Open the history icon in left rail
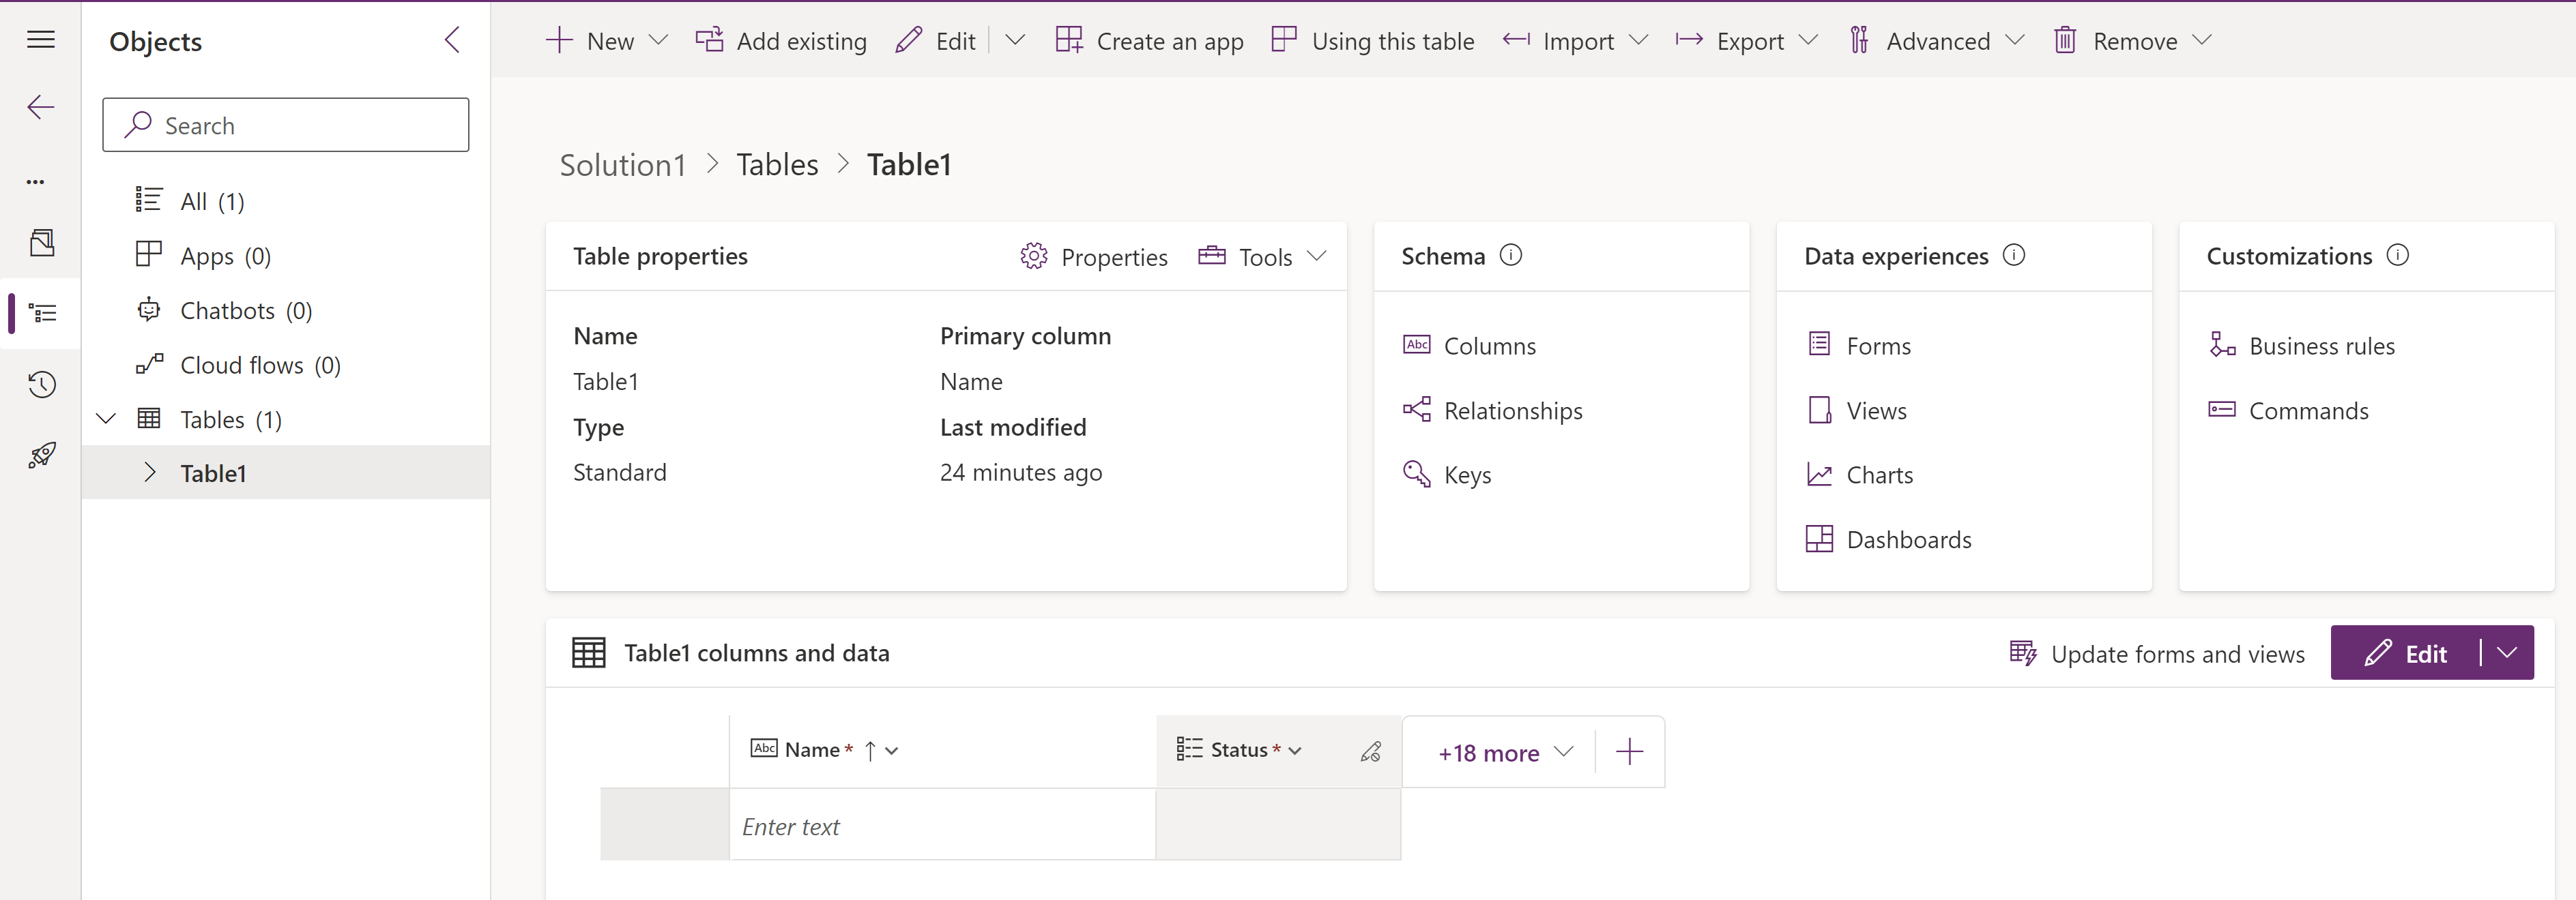The image size is (2576, 900). point(41,385)
